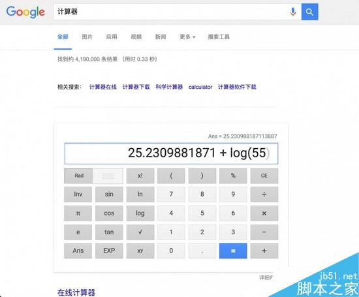359x297 pixels.
Task: Click digit 6 key
Action: (x=233, y=213)
